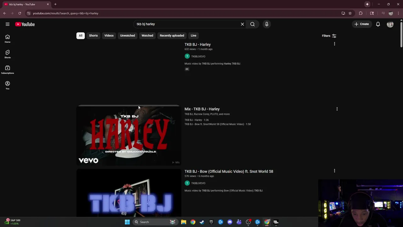Start voice search with the microphone
The height and width of the screenshot is (227, 403).
(x=267, y=24)
